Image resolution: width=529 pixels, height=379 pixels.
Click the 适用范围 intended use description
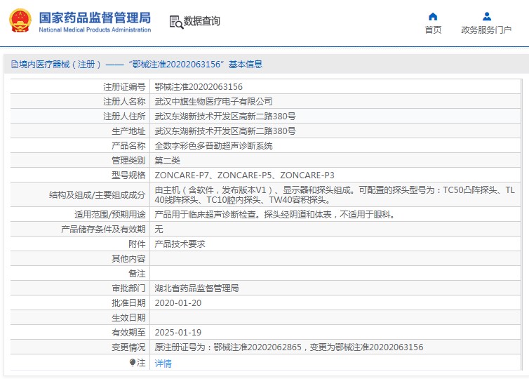pyautogui.click(x=274, y=214)
